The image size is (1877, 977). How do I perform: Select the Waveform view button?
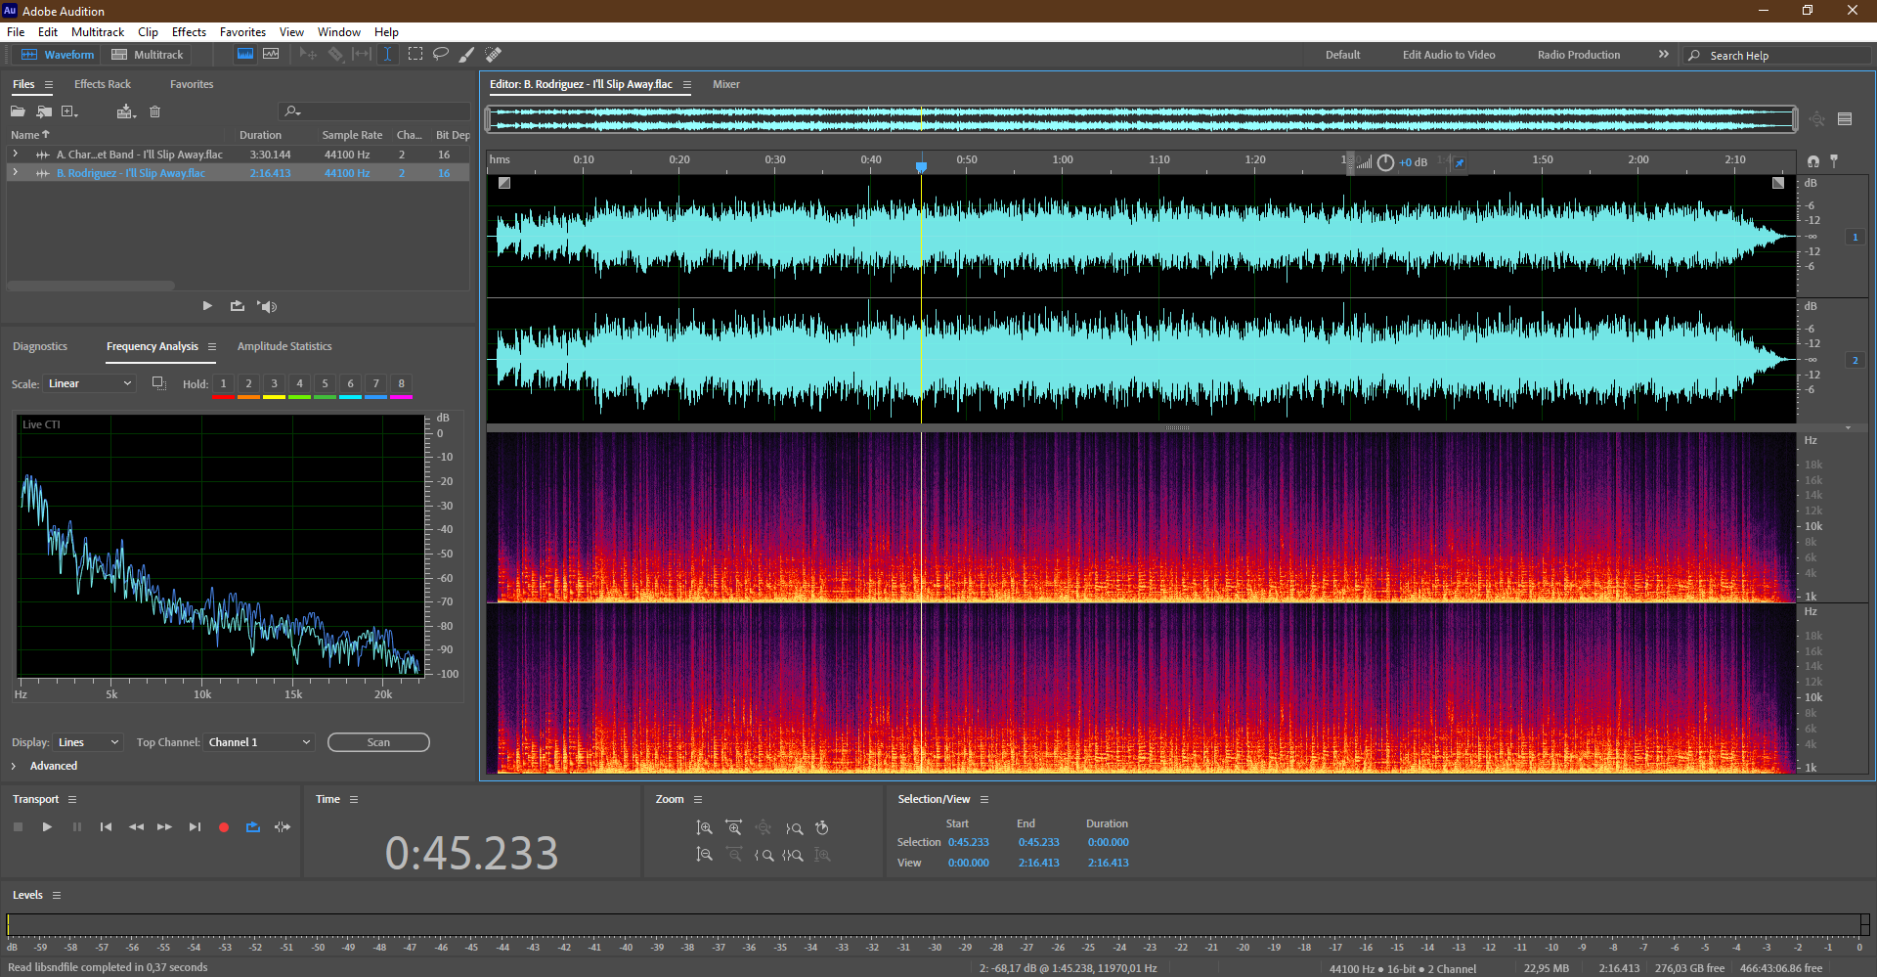coord(58,55)
